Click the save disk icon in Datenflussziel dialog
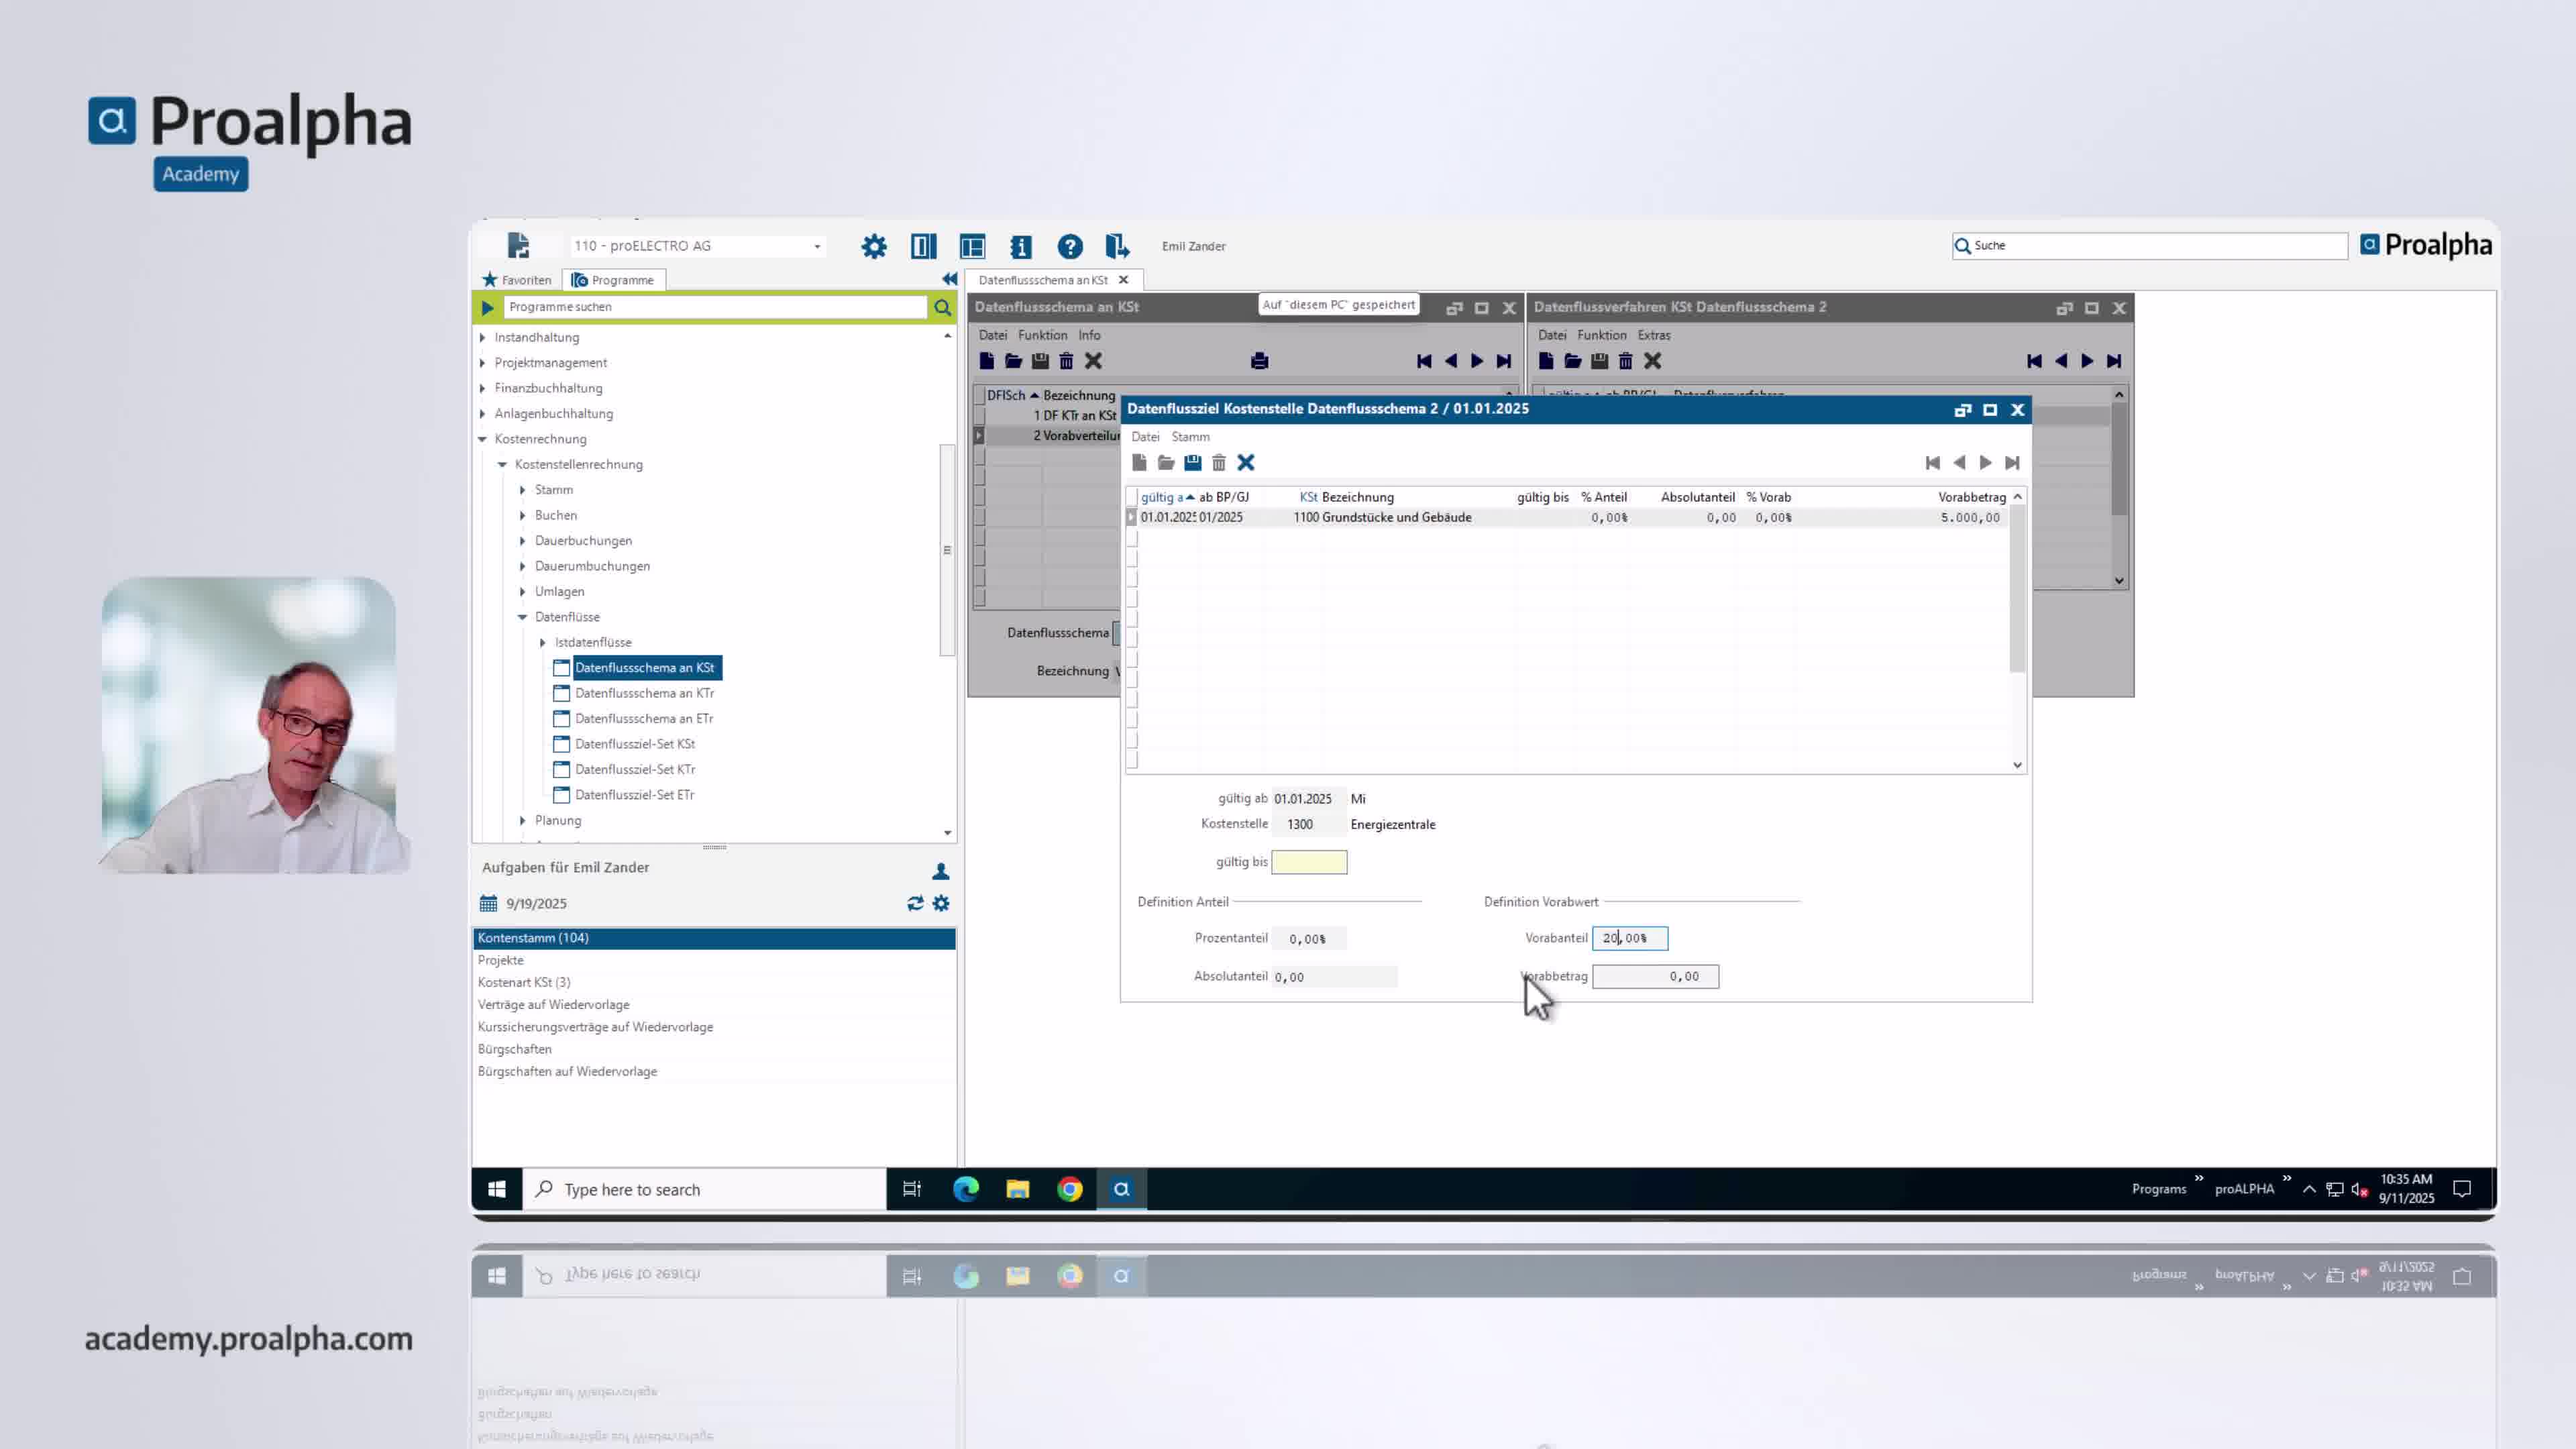 1192,462
